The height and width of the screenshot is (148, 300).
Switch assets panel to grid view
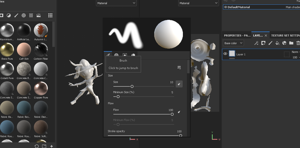coord(50,16)
